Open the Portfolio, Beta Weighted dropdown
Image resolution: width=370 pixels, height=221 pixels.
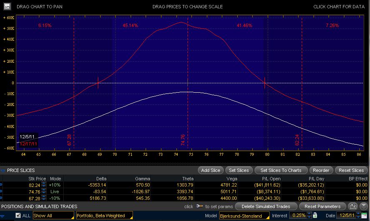tap(104, 216)
